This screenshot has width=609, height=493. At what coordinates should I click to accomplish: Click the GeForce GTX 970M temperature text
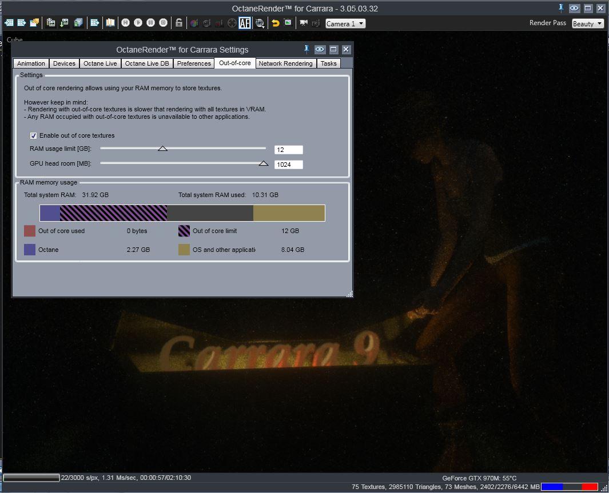pyautogui.click(x=479, y=478)
